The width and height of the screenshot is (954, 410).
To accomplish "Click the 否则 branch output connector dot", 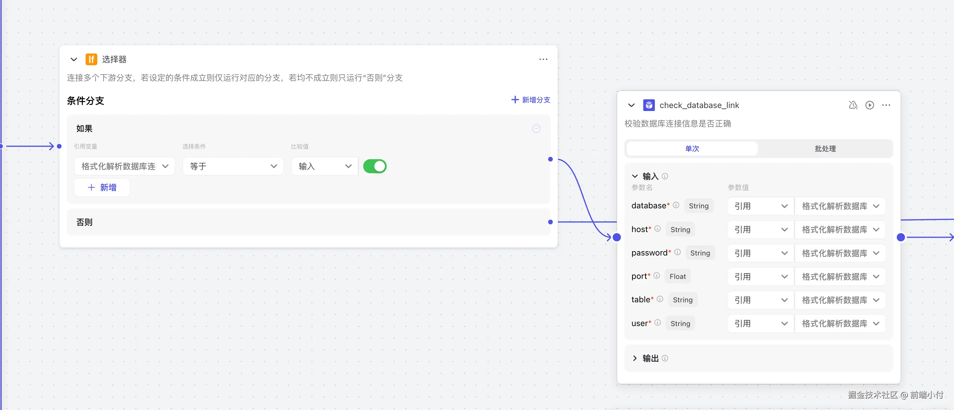I will 550,222.
